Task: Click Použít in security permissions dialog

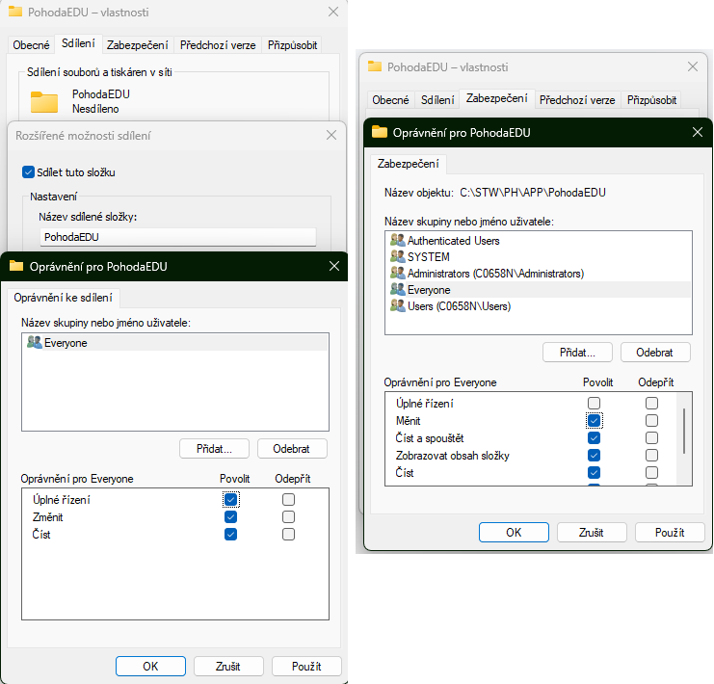Action: click(x=670, y=533)
